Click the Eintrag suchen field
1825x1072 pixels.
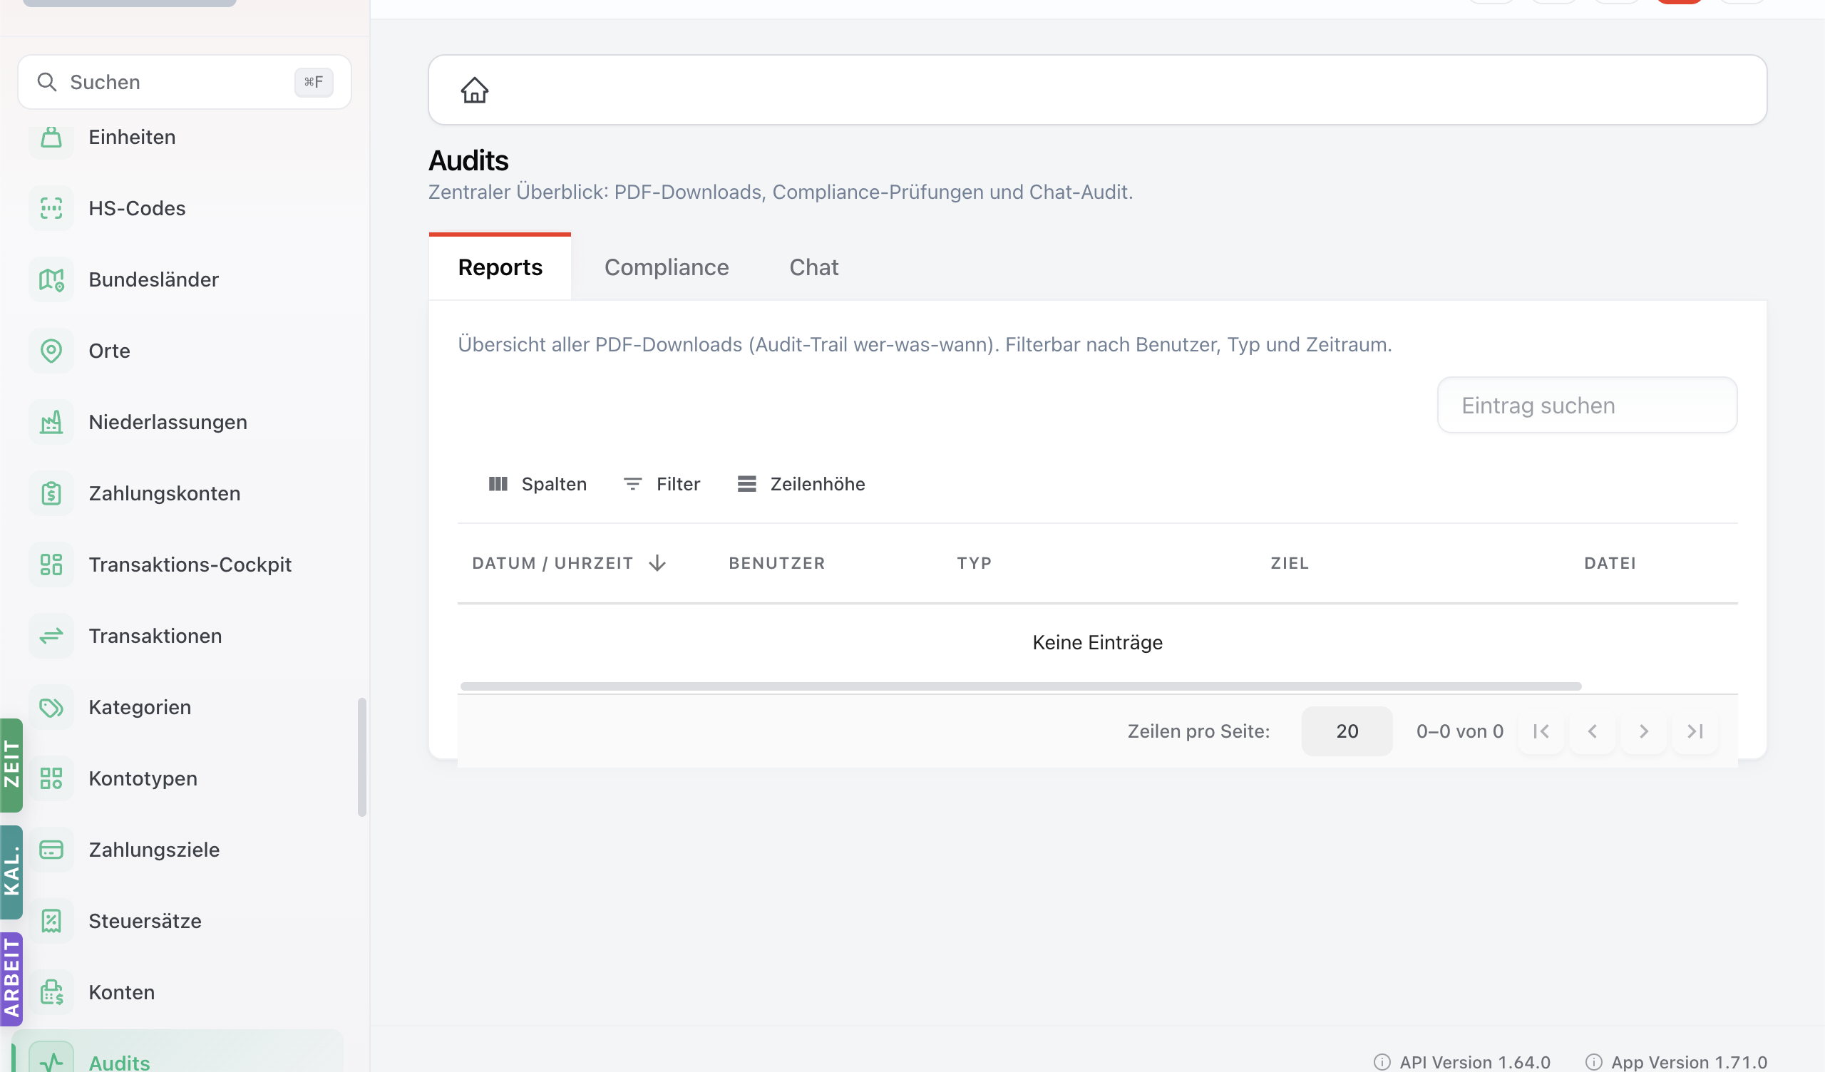1587,405
